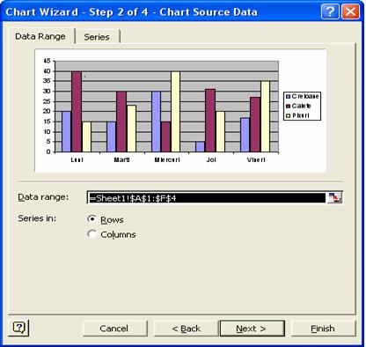Click the Vineri category label on the chart axis

pos(256,159)
